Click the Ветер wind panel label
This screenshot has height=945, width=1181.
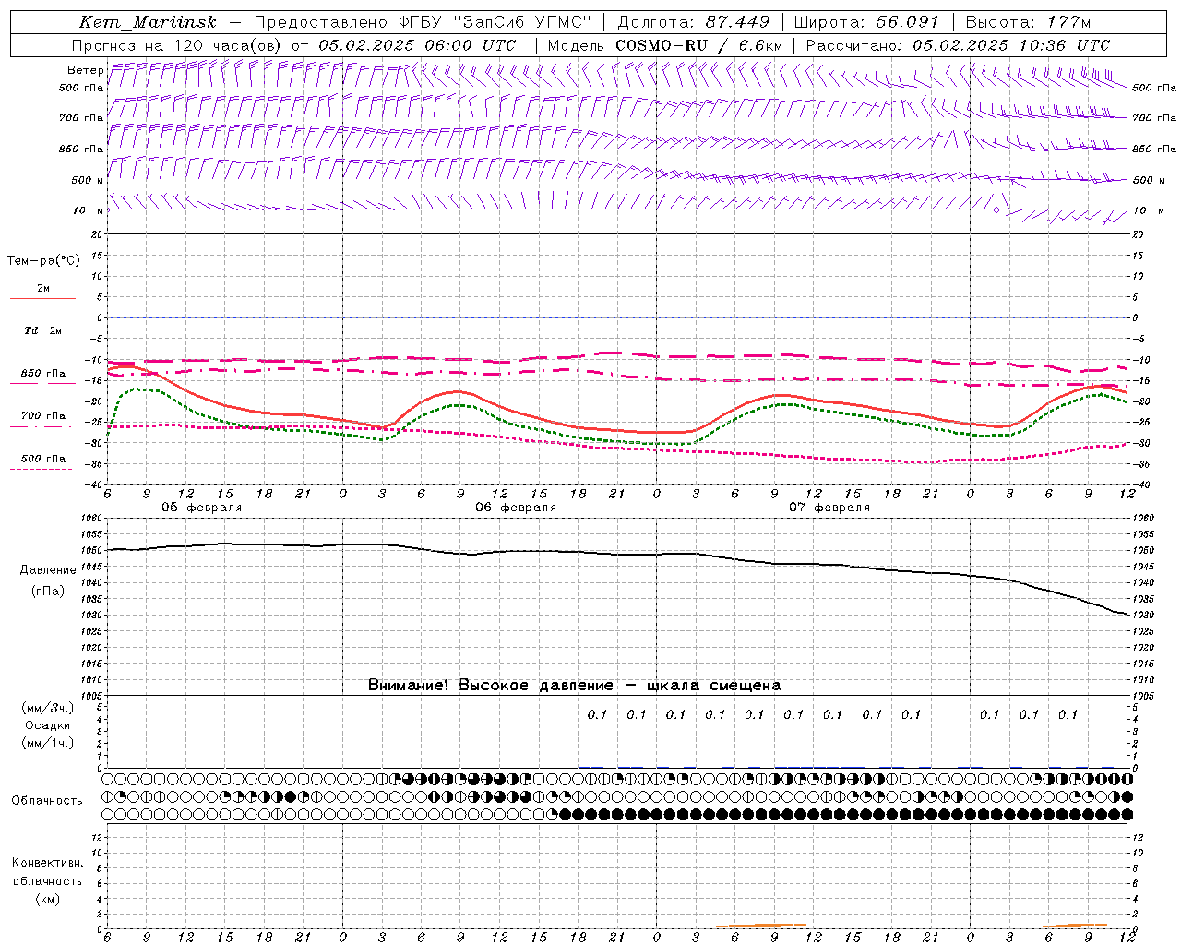[x=85, y=70]
